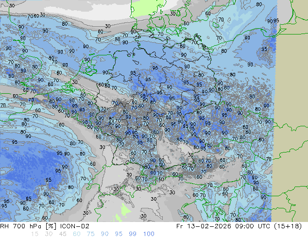308x238 pixels.
Task: Select the legend value 100
Action: pos(149,234)
